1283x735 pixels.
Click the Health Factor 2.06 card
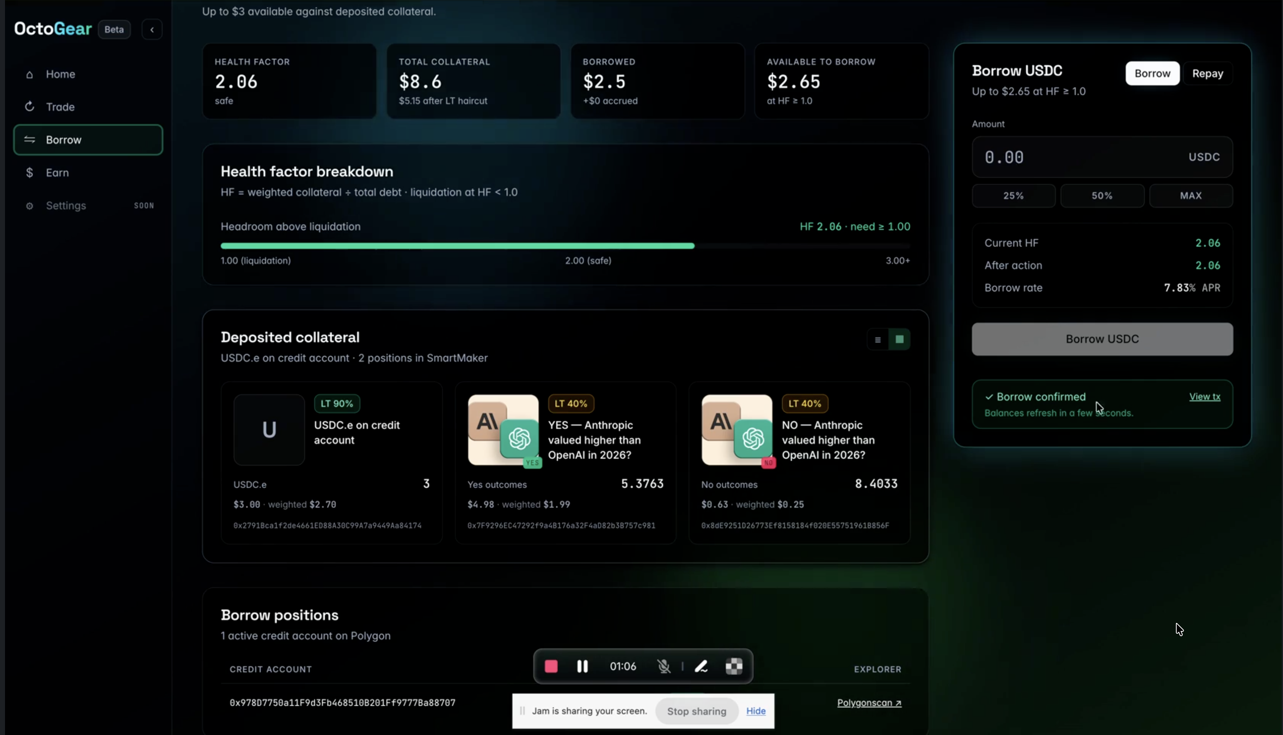[289, 81]
